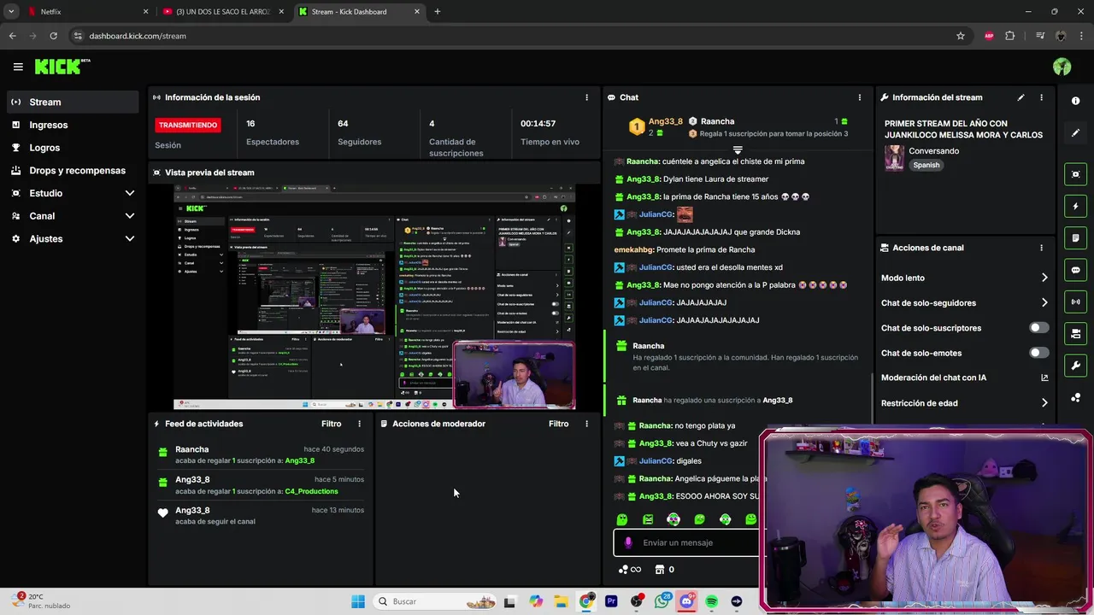1094x615 pixels.
Task: Open options for Información de la sesión
Action: click(x=586, y=97)
